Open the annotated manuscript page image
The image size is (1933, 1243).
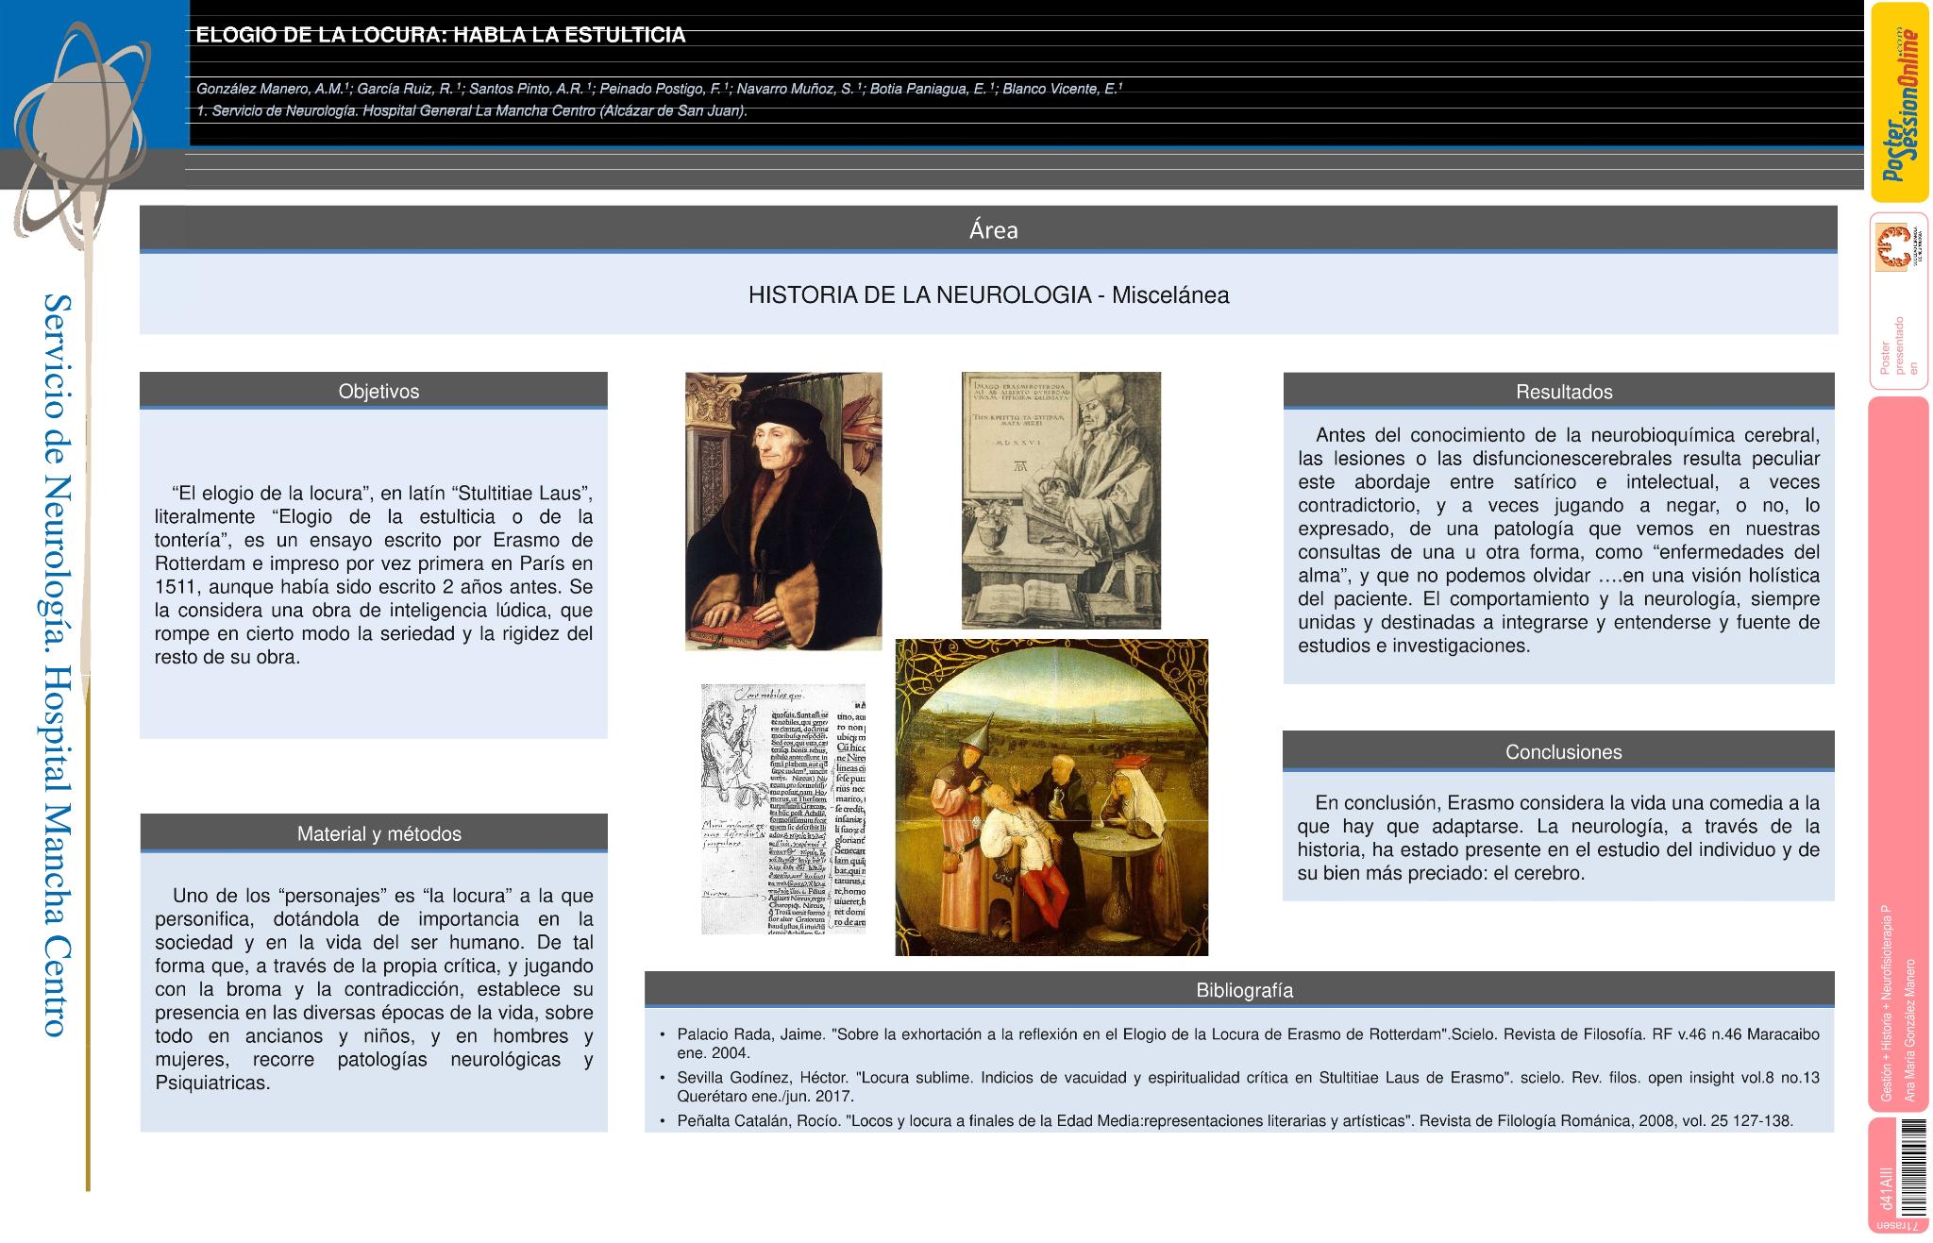click(x=783, y=809)
